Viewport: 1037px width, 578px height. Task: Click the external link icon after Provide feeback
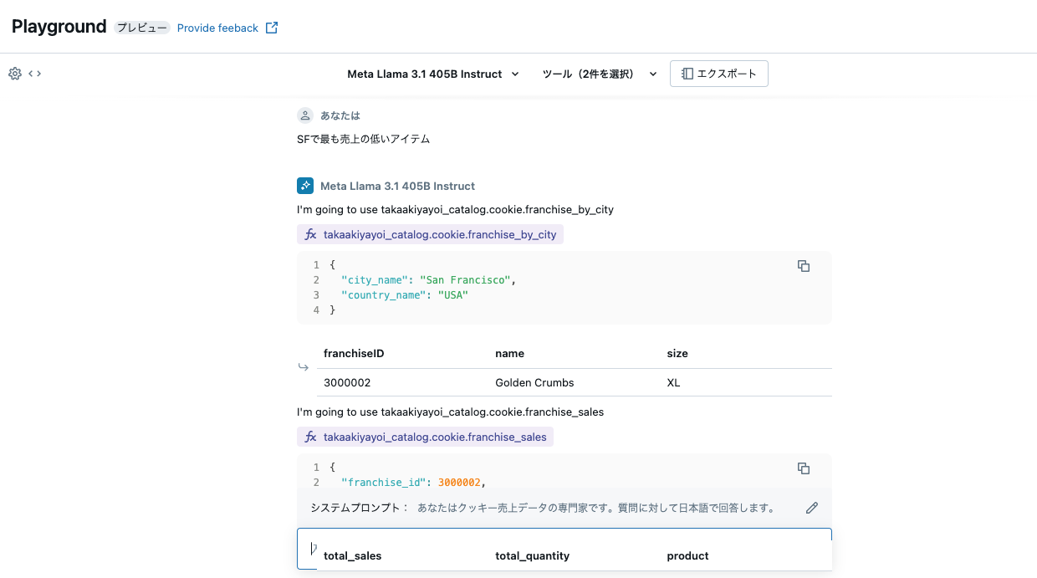[x=271, y=27]
